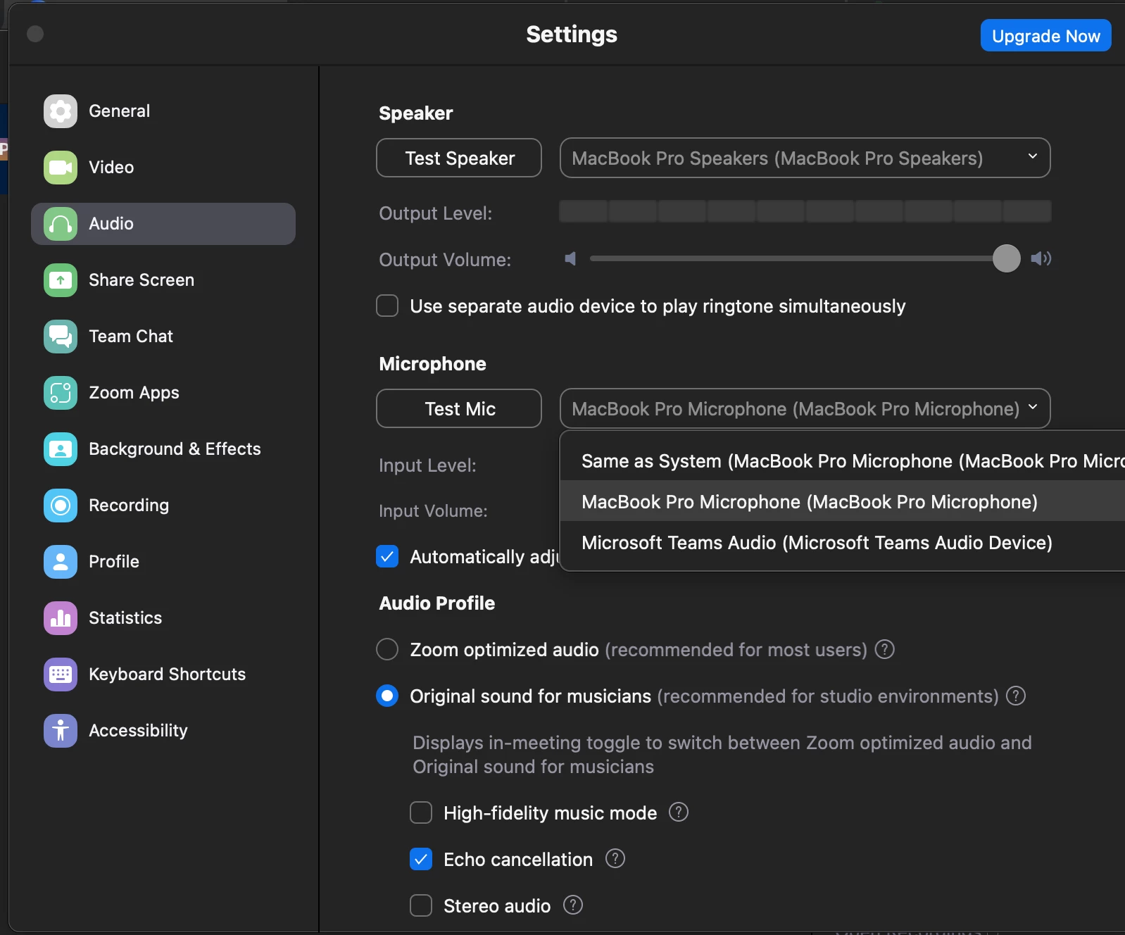Enable separate audio device for ringtone

(x=387, y=306)
